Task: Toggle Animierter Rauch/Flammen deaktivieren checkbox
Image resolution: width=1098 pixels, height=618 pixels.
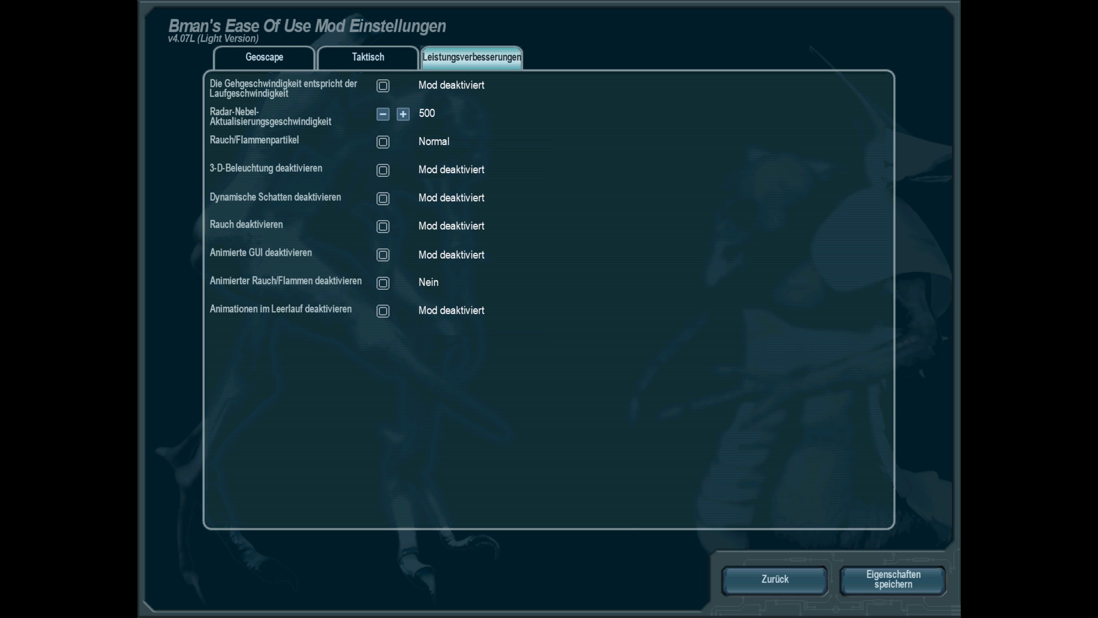Action: (383, 283)
